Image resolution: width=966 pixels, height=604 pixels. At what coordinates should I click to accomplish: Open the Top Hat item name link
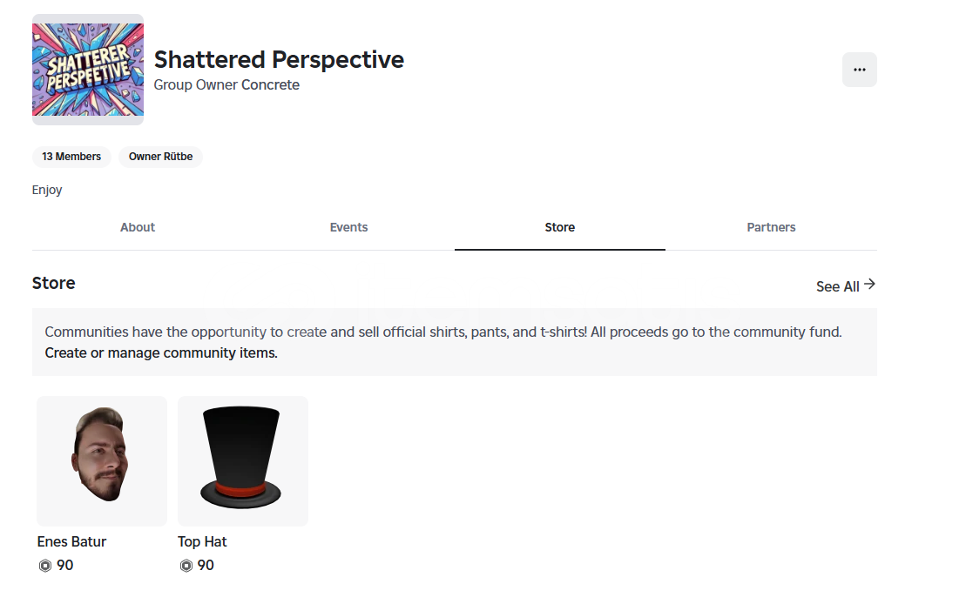(202, 541)
